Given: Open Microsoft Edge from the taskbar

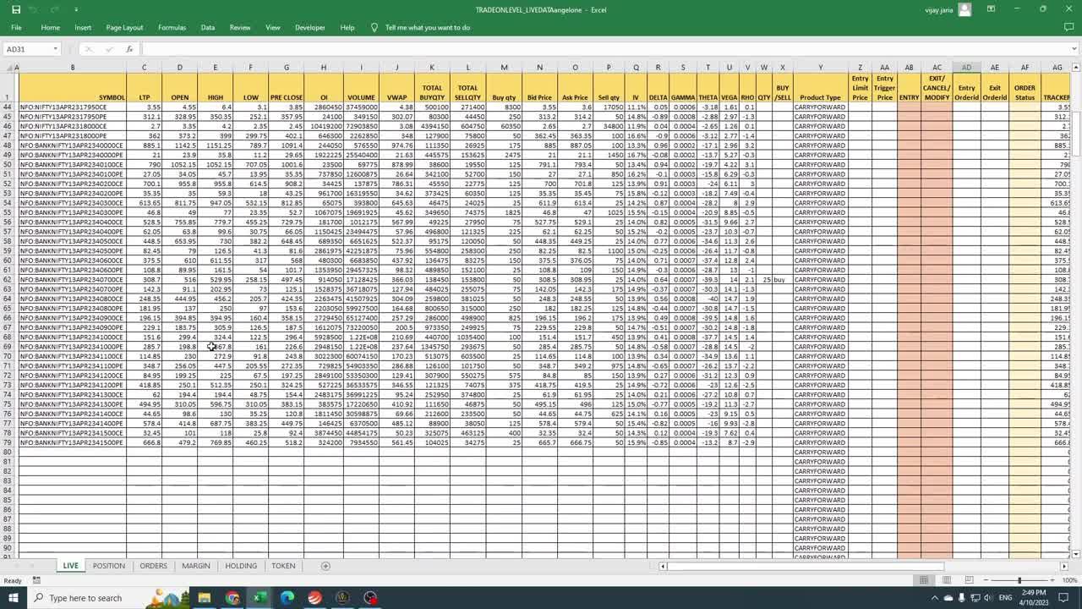Looking at the screenshot, I should (x=287, y=598).
